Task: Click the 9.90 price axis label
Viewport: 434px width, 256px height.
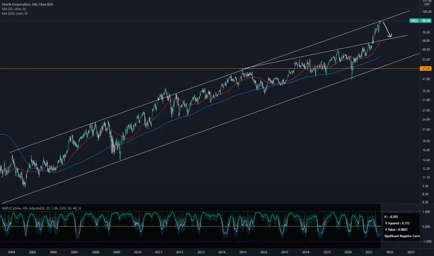Action: pyautogui.click(x=426, y=186)
